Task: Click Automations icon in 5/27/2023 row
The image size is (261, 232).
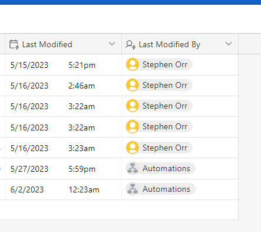Action: (x=133, y=168)
